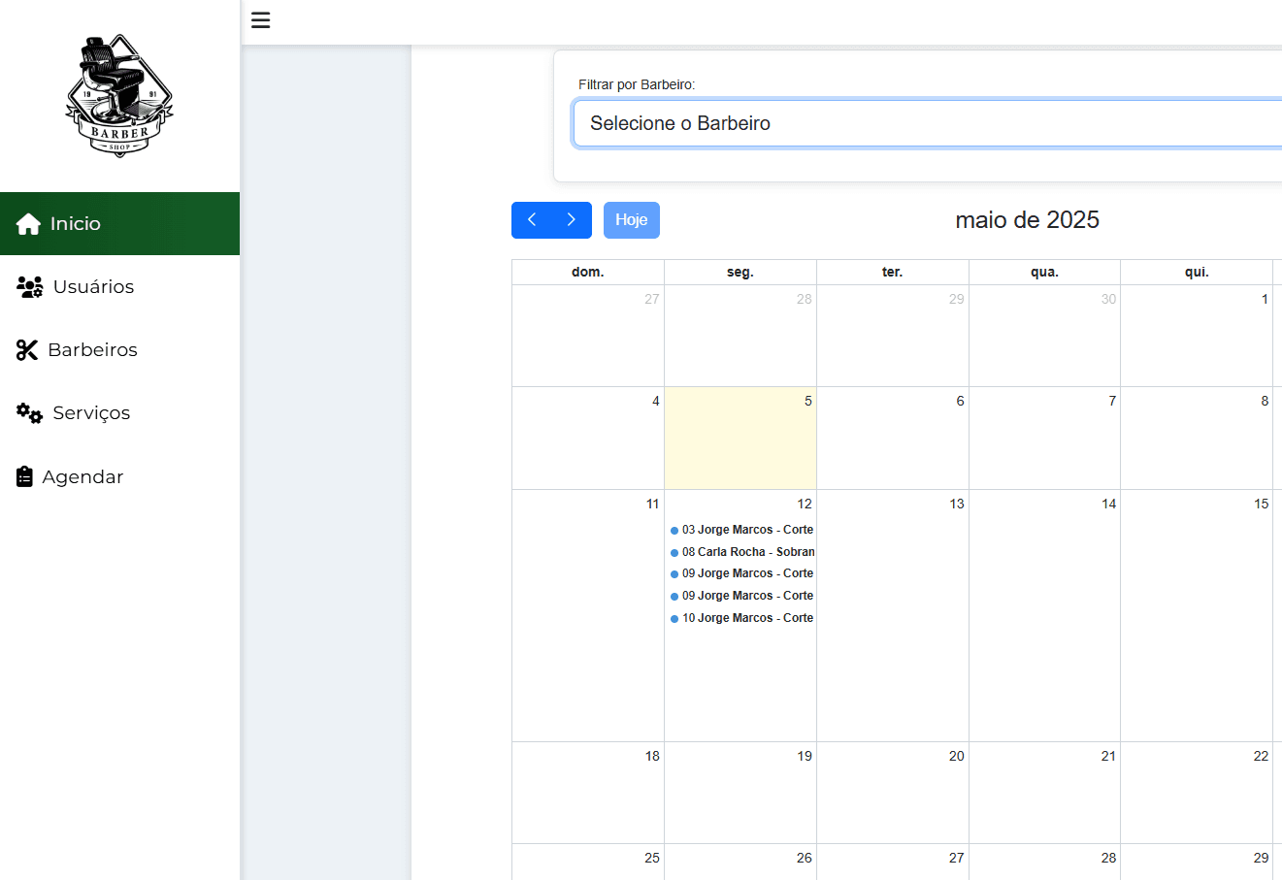Image resolution: width=1282 pixels, height=880 pixels.
Task: Go to next month with right arrow
Action: [572, 220]
